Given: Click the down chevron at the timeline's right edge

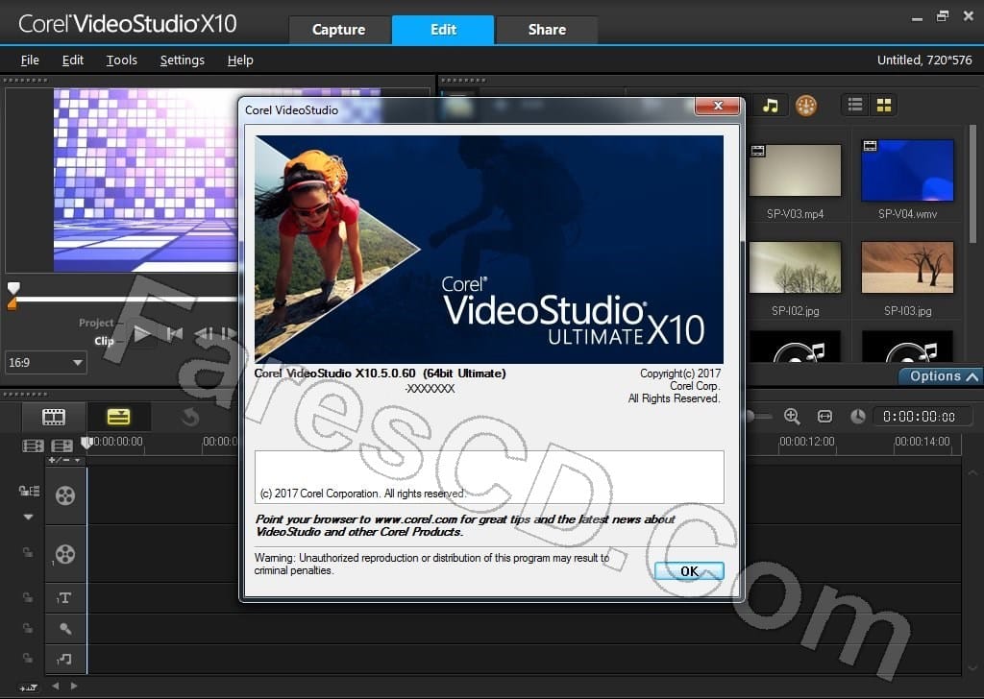Looking at the screenshot, I should pos(972,668).
